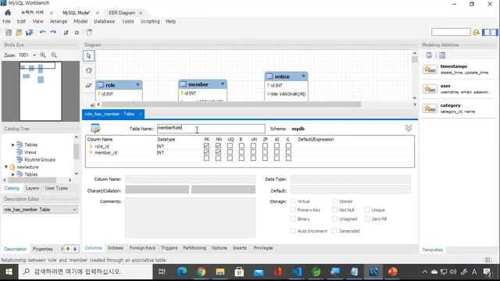Click the Windows Start button
500x281 pixels.
[9, 272]
